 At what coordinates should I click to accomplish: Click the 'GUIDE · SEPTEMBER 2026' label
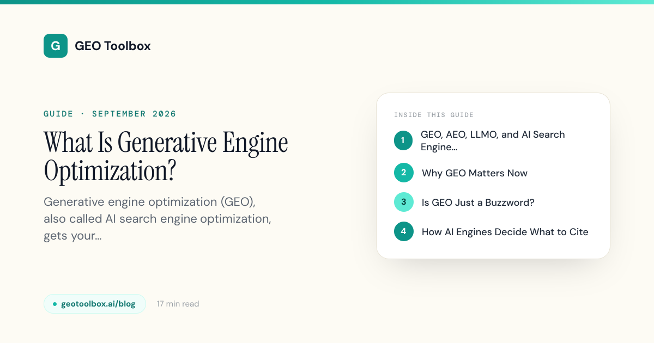coord(110,114)
